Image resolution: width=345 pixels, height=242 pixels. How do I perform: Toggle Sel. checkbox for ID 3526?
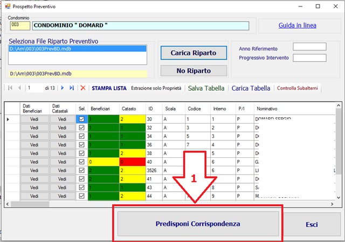(81, 170)
